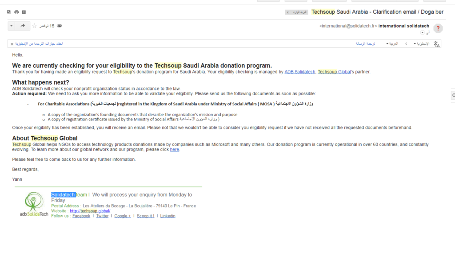Image resolution: width=455 pixels, height=260 pixels.
Task: Click the 'Postal Address' label in signature
Action: point(65,206)
